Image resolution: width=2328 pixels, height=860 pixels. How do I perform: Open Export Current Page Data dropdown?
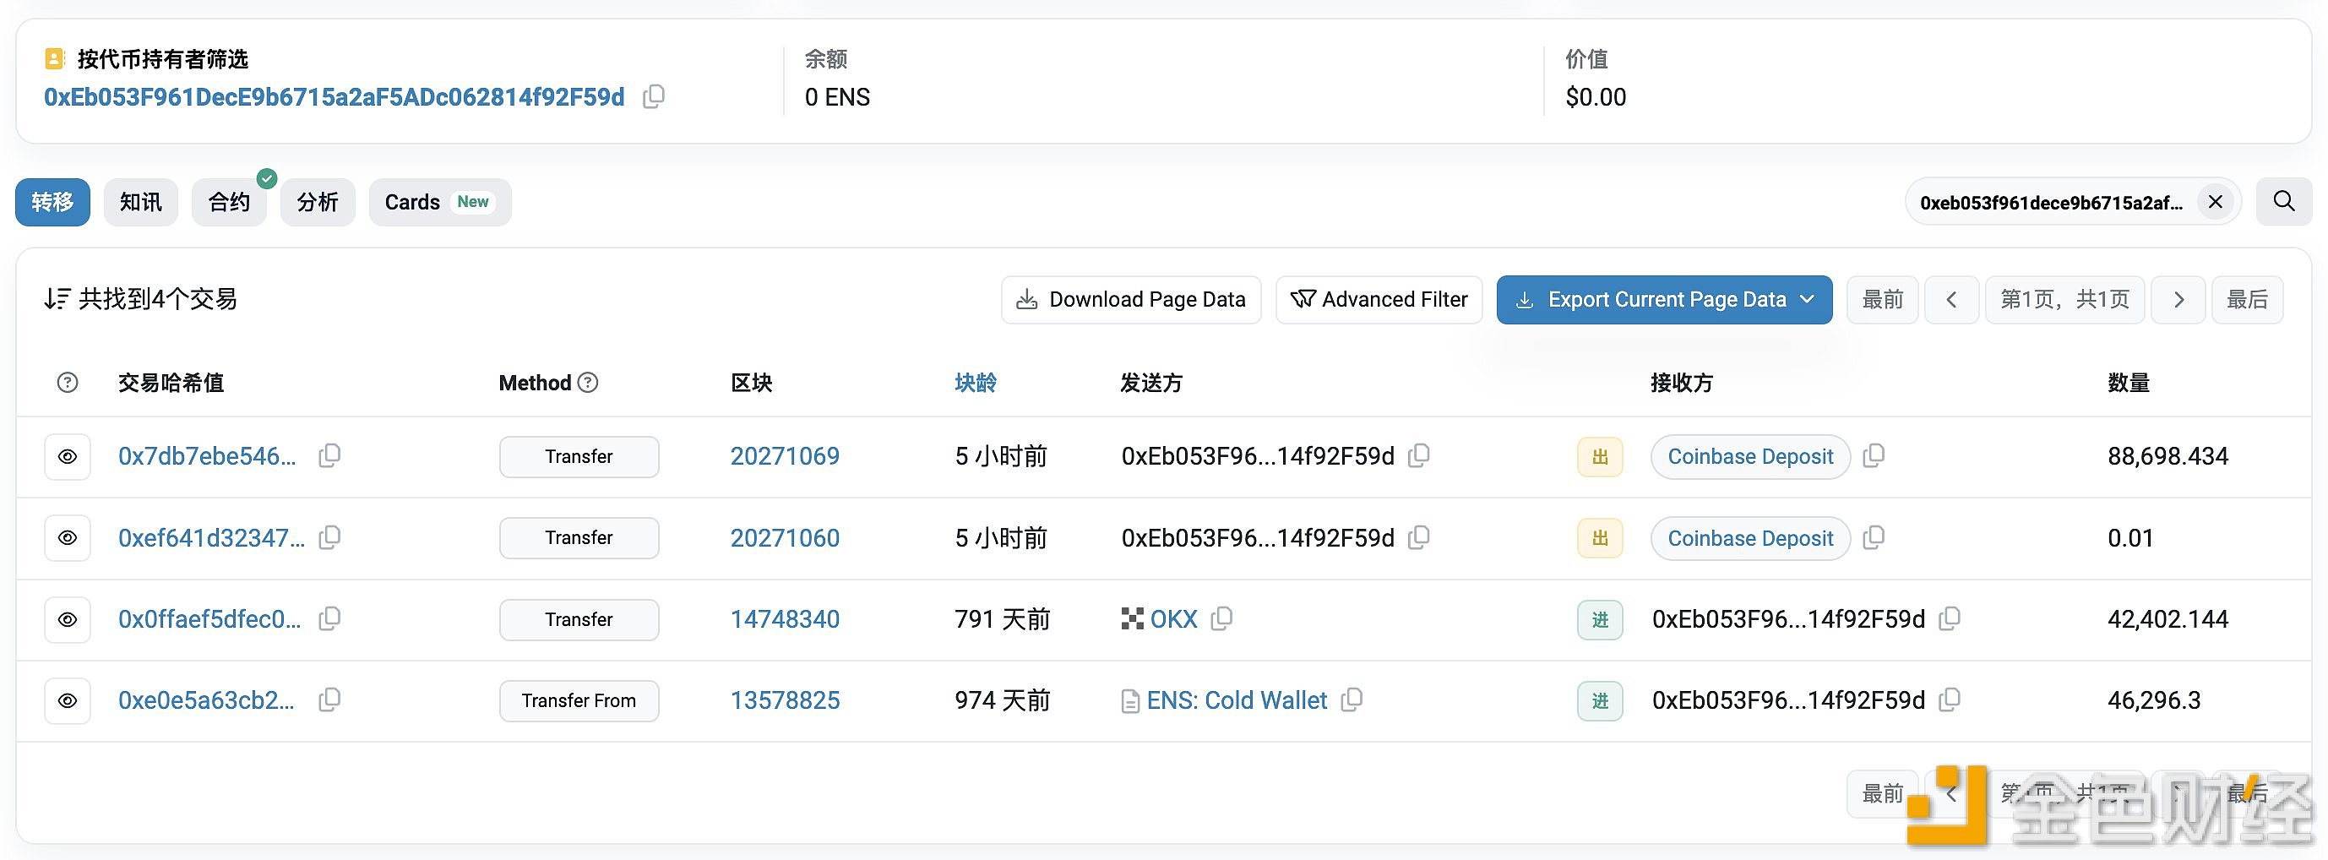[x=1664, y=299]
